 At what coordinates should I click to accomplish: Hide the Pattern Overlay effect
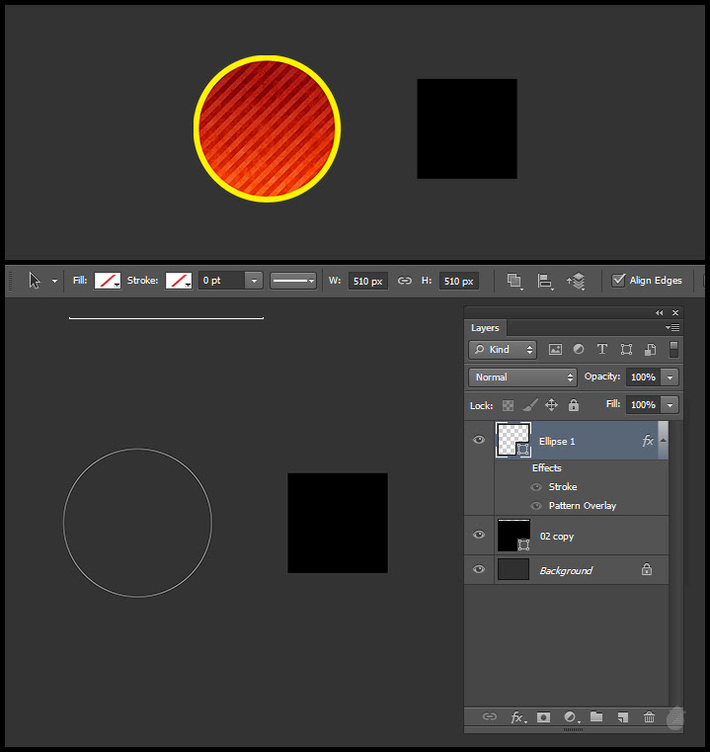click(x=536, y=506)
